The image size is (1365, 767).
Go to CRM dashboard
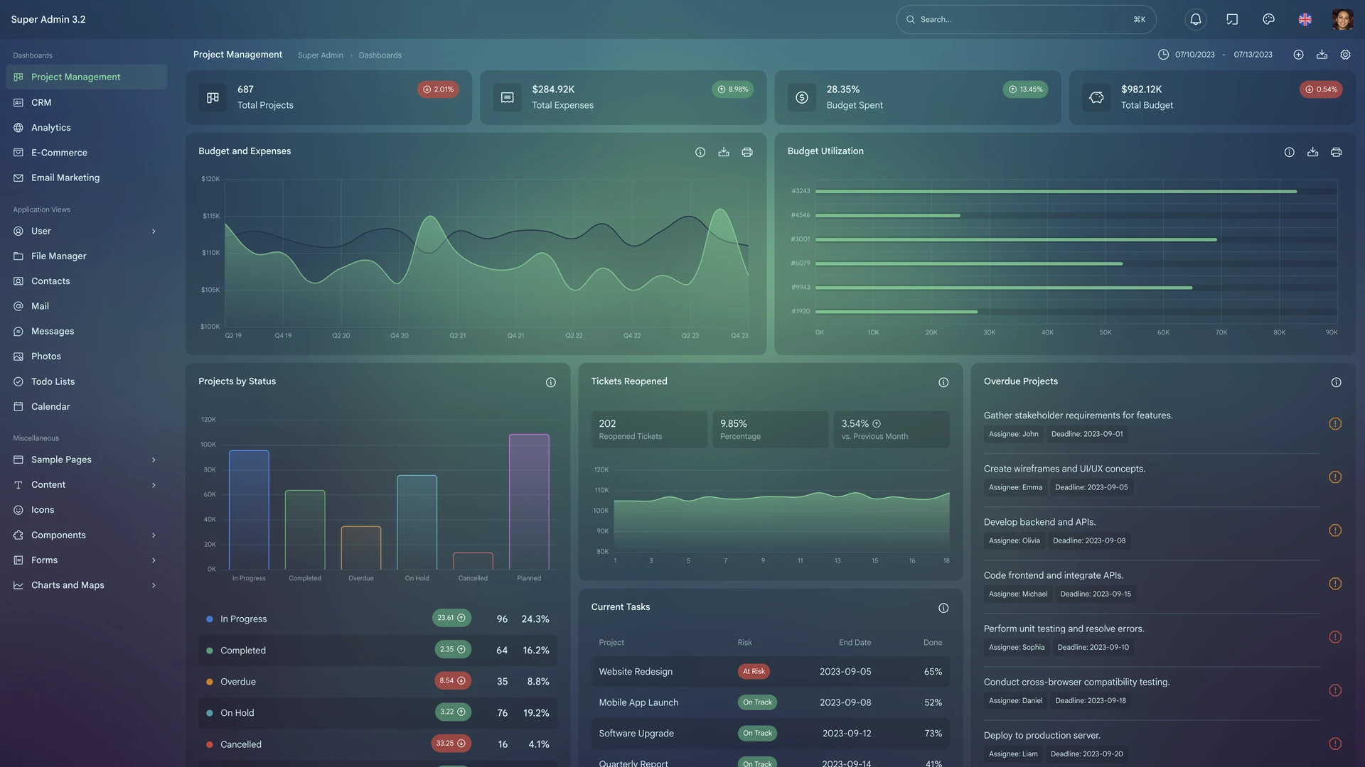tap(86, 102)
